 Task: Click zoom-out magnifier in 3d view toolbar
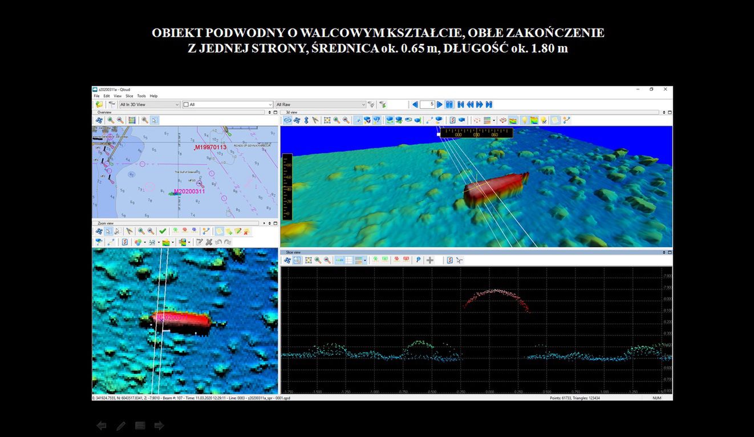point(346,120)
